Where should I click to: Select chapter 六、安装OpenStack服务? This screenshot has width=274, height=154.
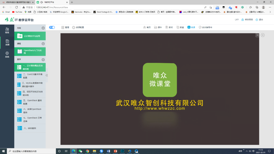pyautogui.click(x=30, y=111)
